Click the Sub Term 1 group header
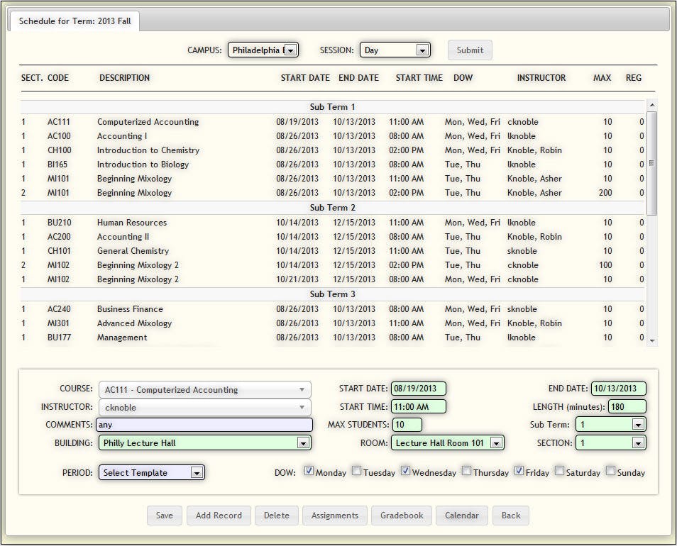 pyautogui.click(x=332, y=107)
